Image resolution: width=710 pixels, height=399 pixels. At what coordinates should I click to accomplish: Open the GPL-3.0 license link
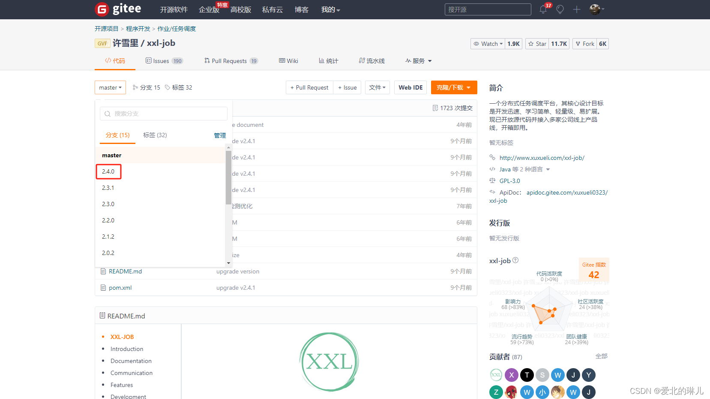509,181
